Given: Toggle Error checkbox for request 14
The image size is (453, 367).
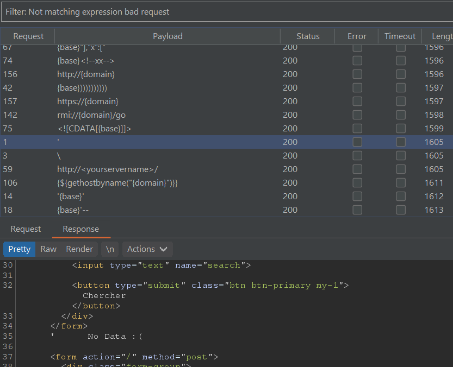Looking at the screenshot, I should tap(357, 196).
